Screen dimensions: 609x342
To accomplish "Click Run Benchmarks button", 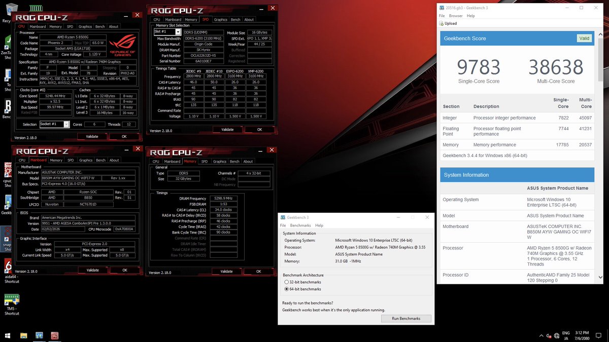I will pos(405,318).
